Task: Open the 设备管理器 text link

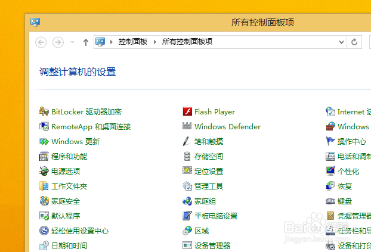Action: (x=212, y=246)
